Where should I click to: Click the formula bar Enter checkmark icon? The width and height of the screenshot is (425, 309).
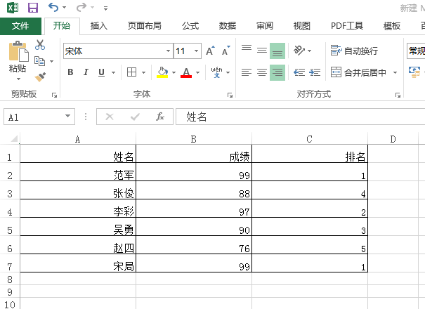pyautogui.click(x=135, y=117)
